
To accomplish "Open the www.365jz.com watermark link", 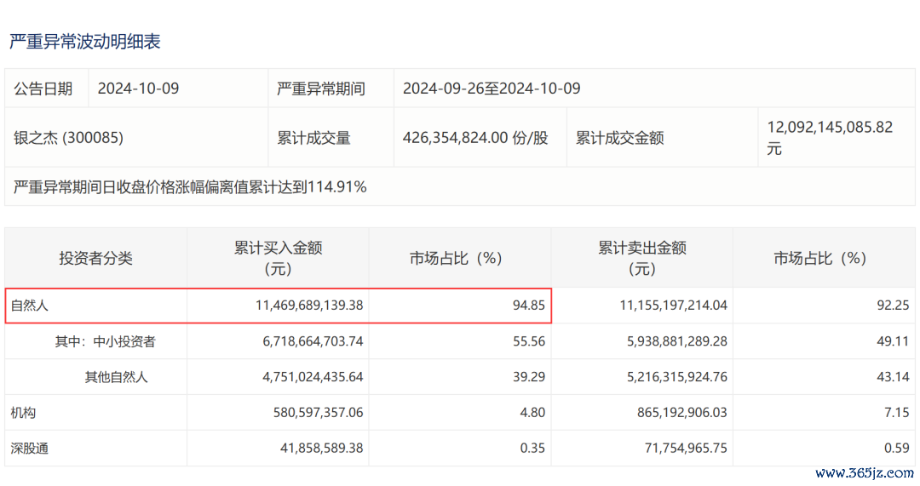I will point(865,473).
